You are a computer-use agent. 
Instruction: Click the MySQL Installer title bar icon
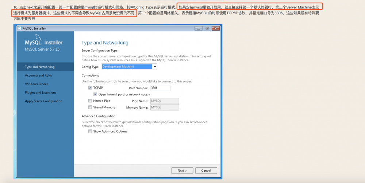tap(20, 28)
